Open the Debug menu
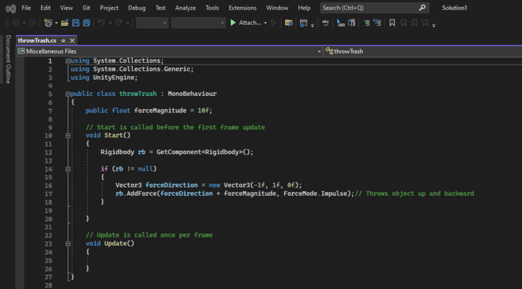The width and height of the screenshot is (522, 289). (137, 8)
